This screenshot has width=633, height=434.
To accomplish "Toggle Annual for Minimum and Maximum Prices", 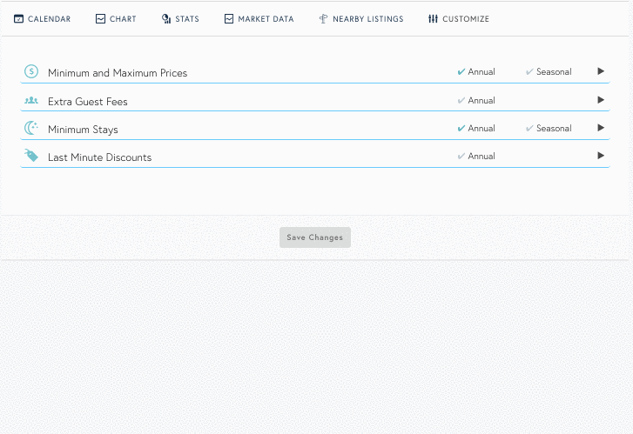I will coord(476,72).
